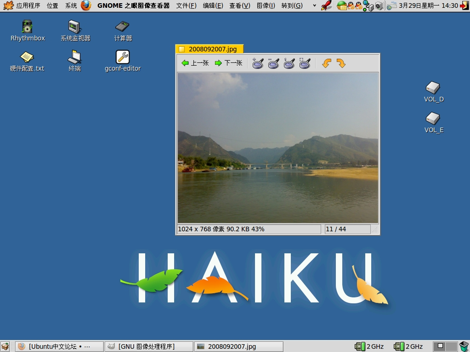Open the 系统 system menu
The height and width of the screenshot is (352, 470).
click(x=71, y=6)
